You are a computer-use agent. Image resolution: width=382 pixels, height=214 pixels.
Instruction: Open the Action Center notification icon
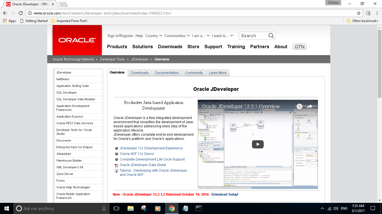click(373, 208)
